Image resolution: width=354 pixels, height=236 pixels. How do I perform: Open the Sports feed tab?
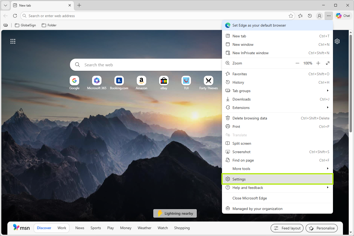[x=96, y=228]
